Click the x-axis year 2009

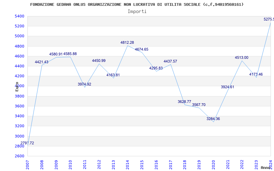(56, 165)
